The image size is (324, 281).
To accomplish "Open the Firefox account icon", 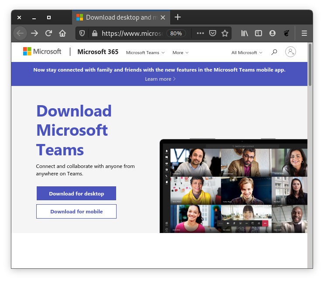I will (272, 33).
